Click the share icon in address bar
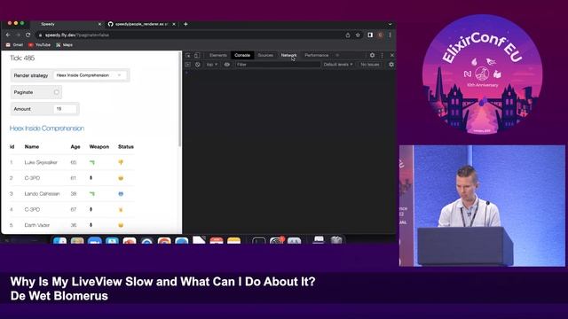568x319 pixels. (x=348, y=35)
